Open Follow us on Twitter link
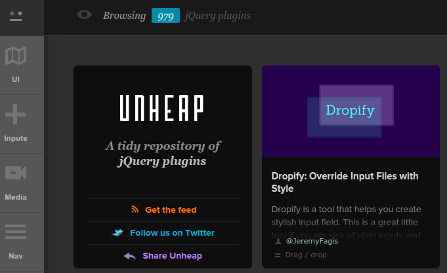Screen dimensions: 447x273 (172, 233)
